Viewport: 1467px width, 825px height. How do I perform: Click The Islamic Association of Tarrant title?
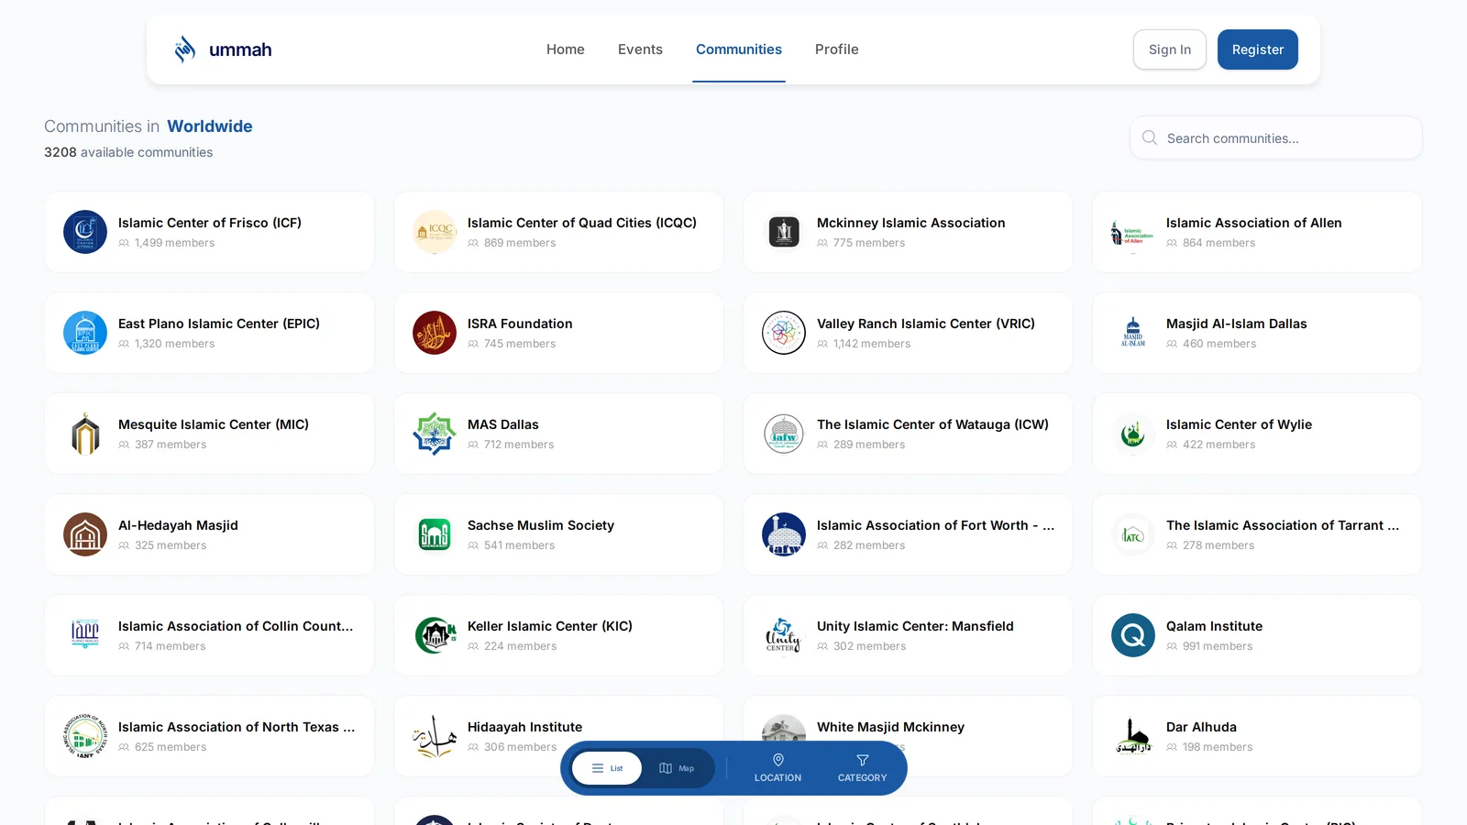pos(1283,525)
